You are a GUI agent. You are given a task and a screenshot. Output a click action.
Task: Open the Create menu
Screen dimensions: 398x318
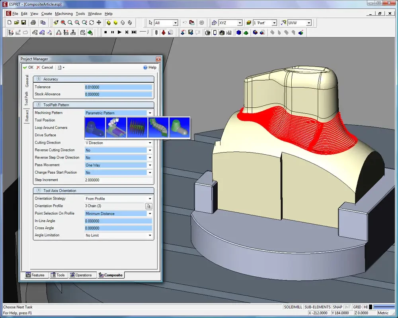tap(47, 14)
